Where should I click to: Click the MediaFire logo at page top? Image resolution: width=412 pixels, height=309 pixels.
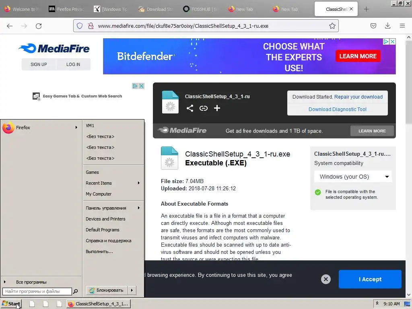[x=54, y=49]
